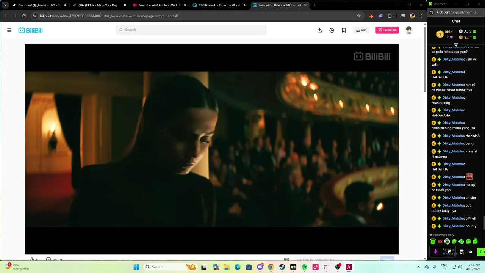The width and height of the screenshot is (485, 273).
Task: Click the chat message 'valir vs valir'
Action: tap(454, 62)
